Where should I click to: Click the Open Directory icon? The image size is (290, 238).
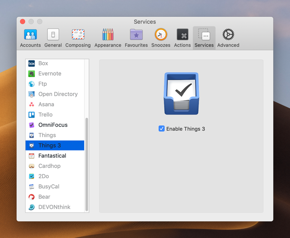tap(32, 94)
